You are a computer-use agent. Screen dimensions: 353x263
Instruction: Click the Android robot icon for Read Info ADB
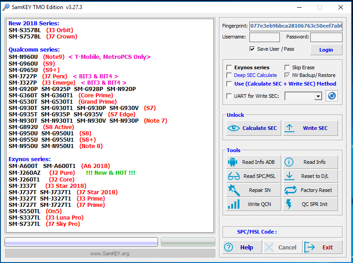tap(233, 162)
